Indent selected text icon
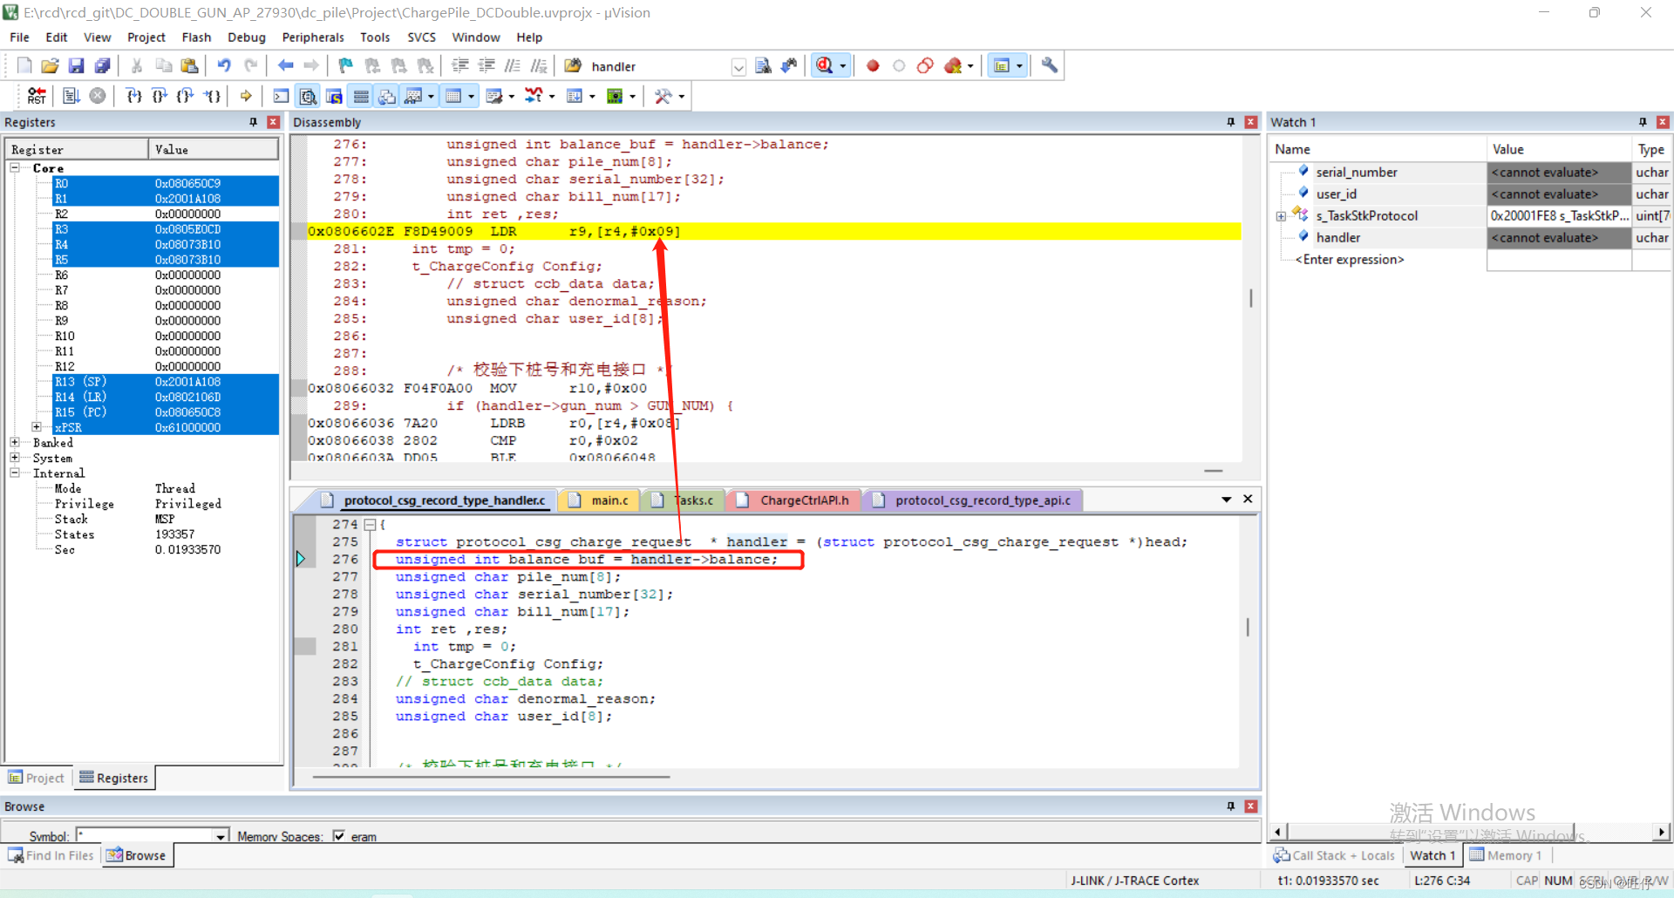Screen dimensions: 1674x898 click(460, 66)
